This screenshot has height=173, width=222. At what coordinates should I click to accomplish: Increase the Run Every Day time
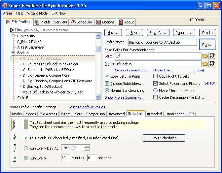[x=87, y=147]
